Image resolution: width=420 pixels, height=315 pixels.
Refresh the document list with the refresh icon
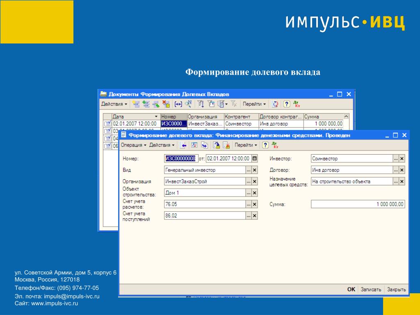275,104
